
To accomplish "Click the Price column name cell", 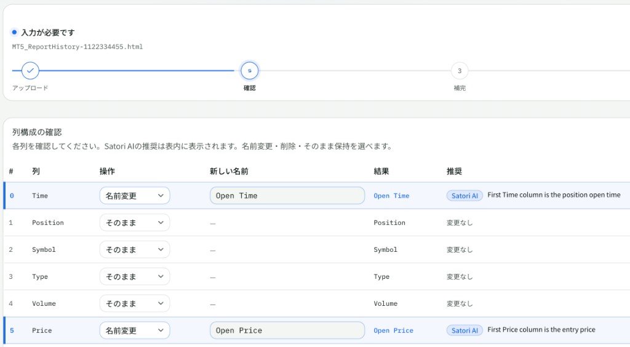I will click(x=42, y=330).
